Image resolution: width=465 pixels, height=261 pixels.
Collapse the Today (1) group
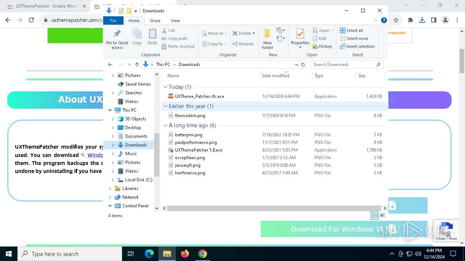click(x=166, y=87)
